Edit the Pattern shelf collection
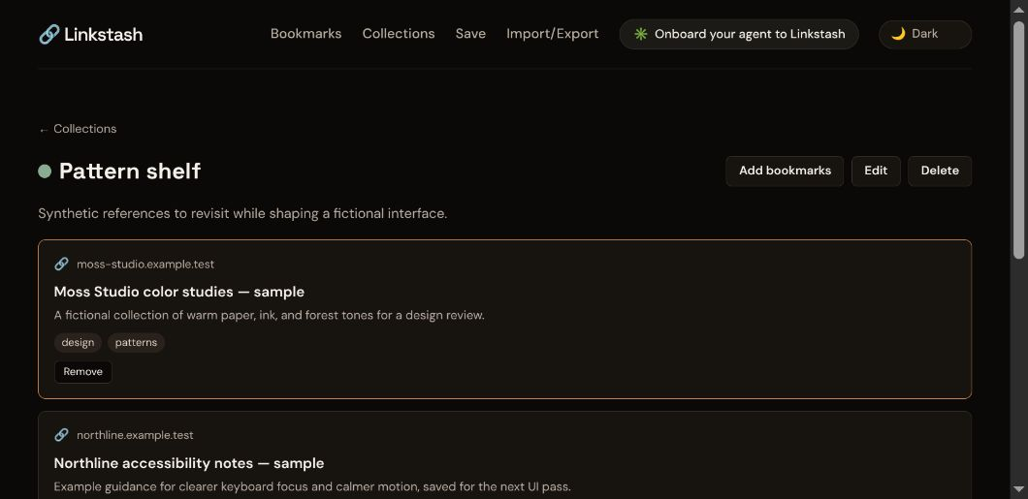This screenshot has height=499, width=1028. pos(876,171)
